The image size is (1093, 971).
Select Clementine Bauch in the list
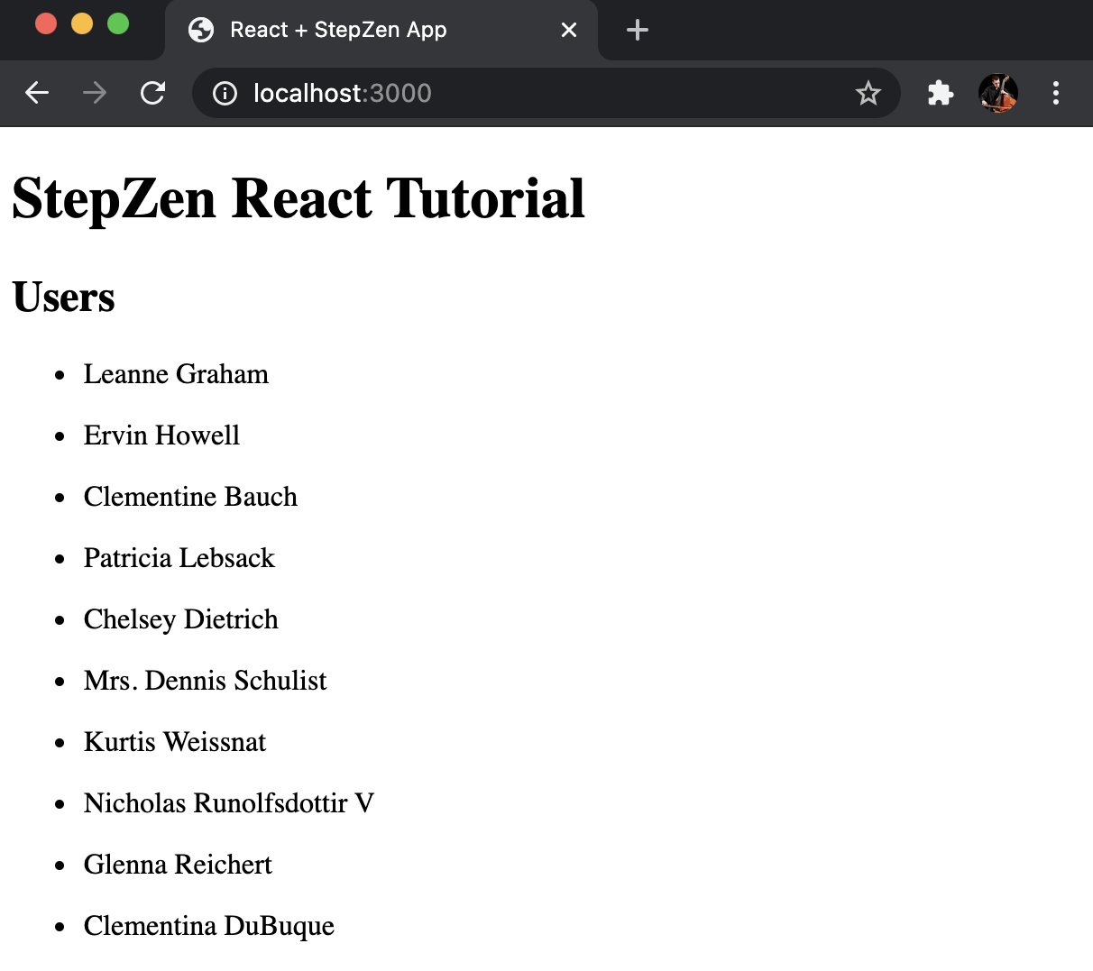tap(190, 497)
